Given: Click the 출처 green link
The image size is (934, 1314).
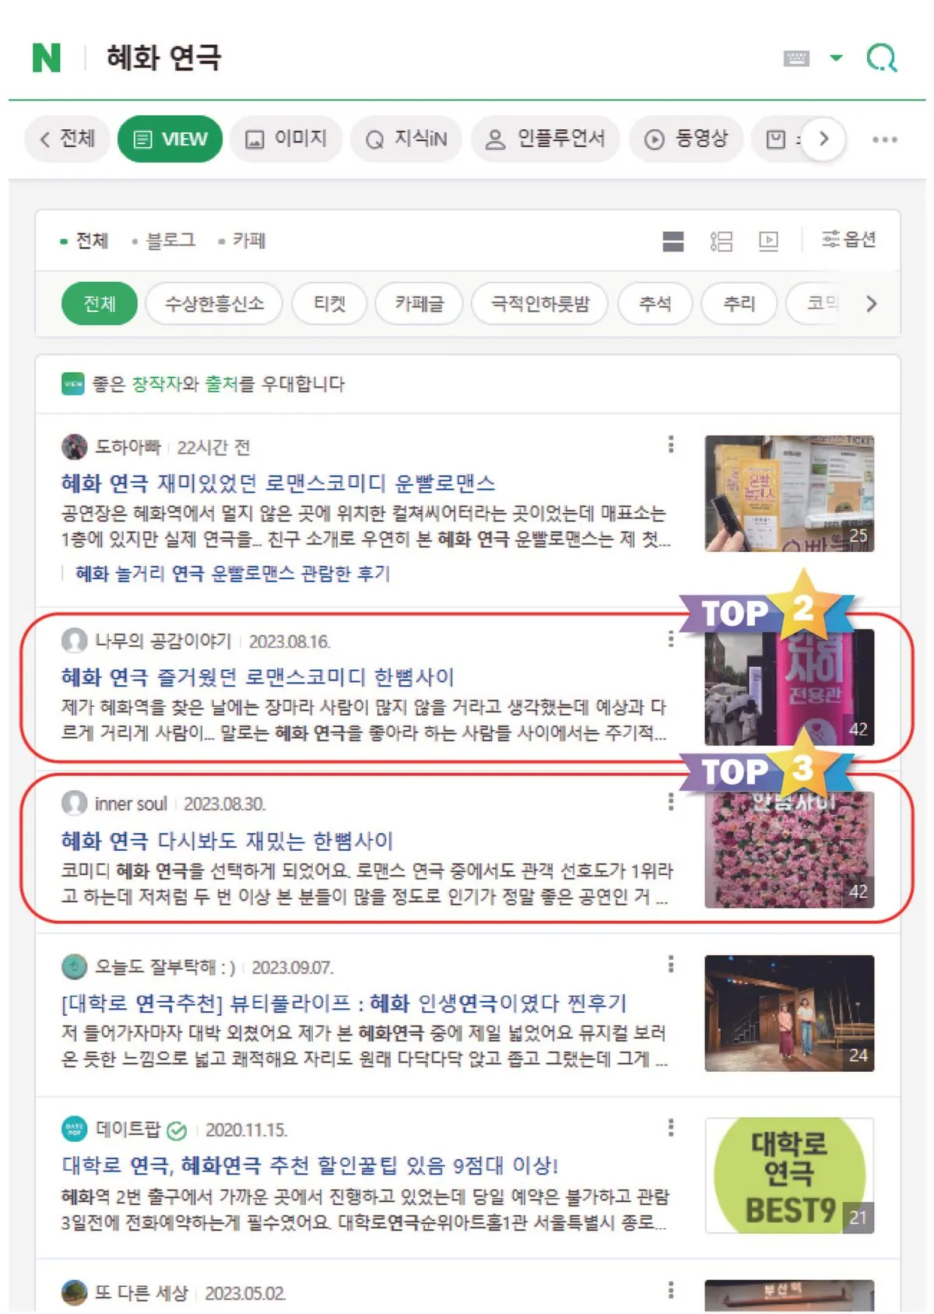Looking at the screenshot, I should pos(221,384).
